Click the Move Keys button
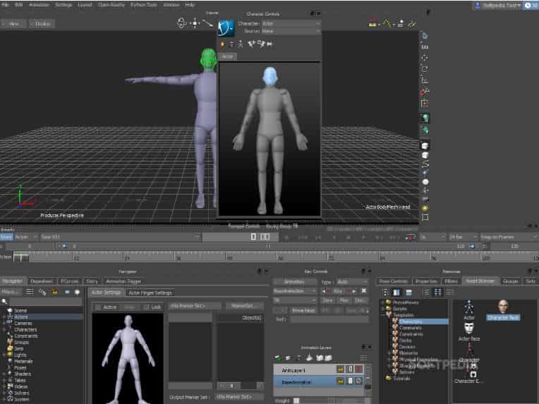Image resolution: width=539 pixels, height=404 pixels. point(303,310)
